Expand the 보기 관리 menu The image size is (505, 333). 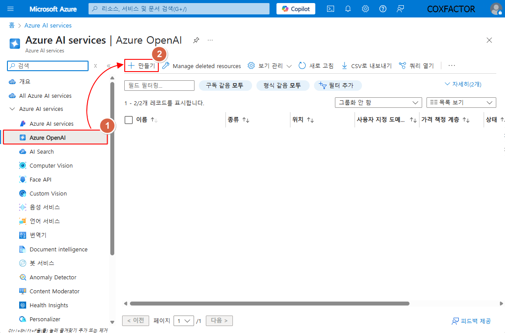click(270, 66)
